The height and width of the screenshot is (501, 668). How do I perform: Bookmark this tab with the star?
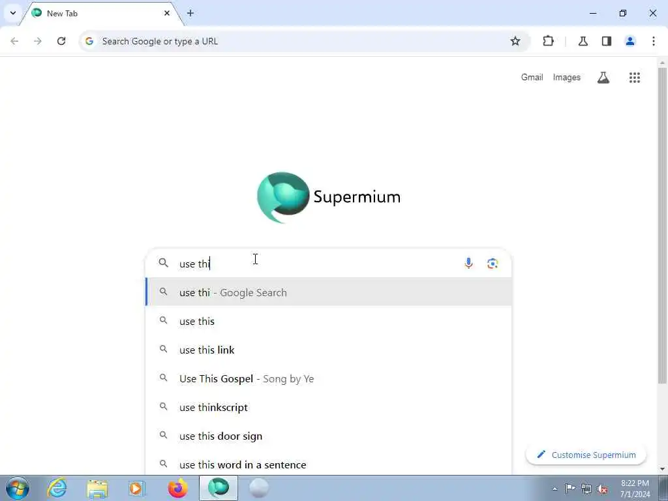(x=515, y=41)
